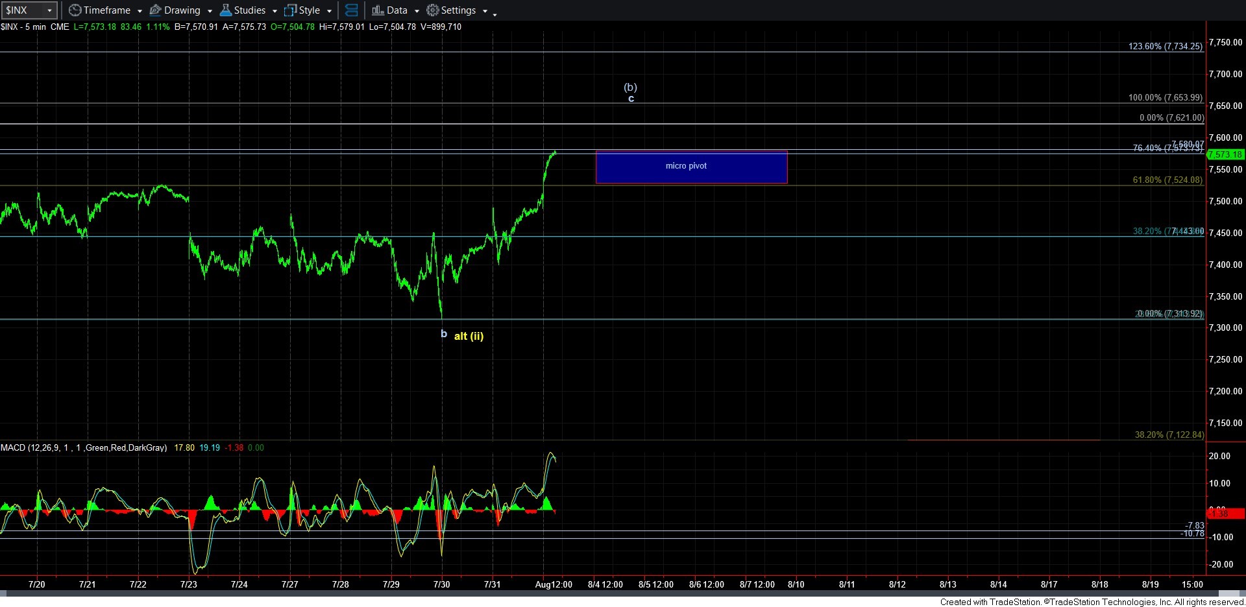Click the Studies flask icon

(225, 10)
